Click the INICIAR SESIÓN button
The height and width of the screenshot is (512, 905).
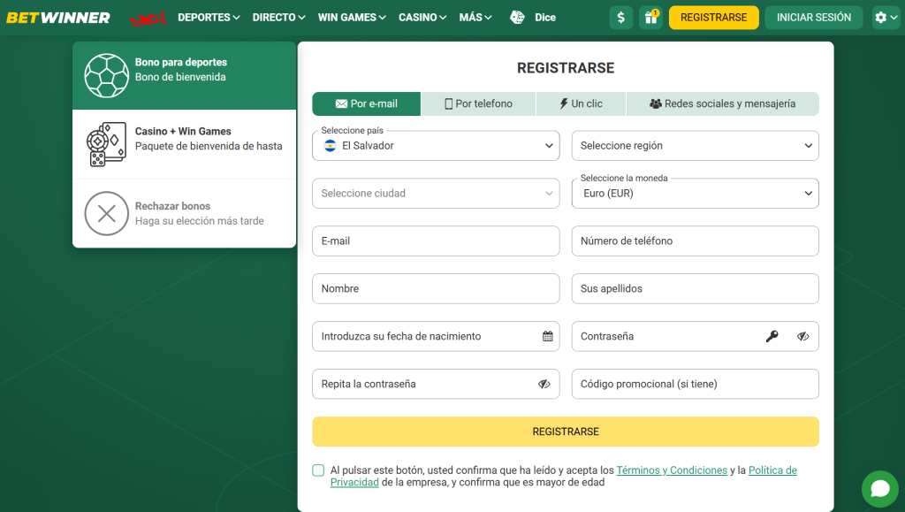click(x=813, y=18)
